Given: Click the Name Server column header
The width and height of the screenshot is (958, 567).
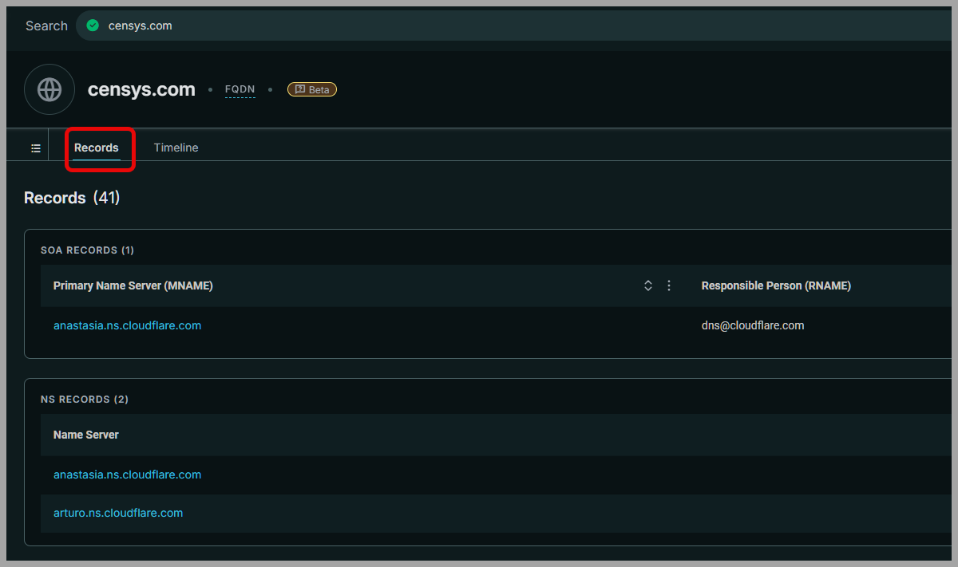Looking at the screenshot, I should (86, 435).
